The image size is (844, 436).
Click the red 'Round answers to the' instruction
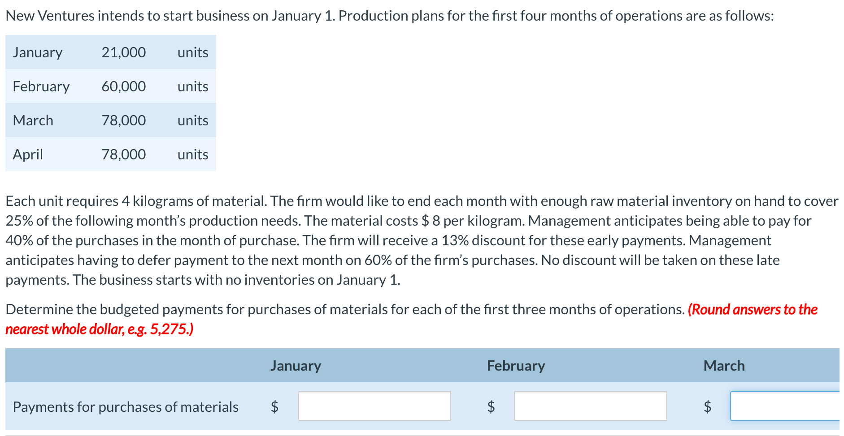click(753, 309)
